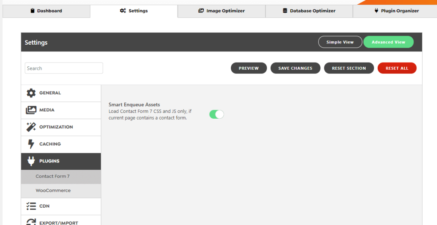The height and width of the screenshot is (225, 437).
Task: Click the Settings panel heading
Action: click(x=36, y=43)
